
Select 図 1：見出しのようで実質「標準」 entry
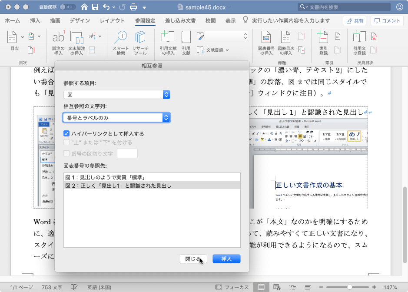tap(152, 177)
